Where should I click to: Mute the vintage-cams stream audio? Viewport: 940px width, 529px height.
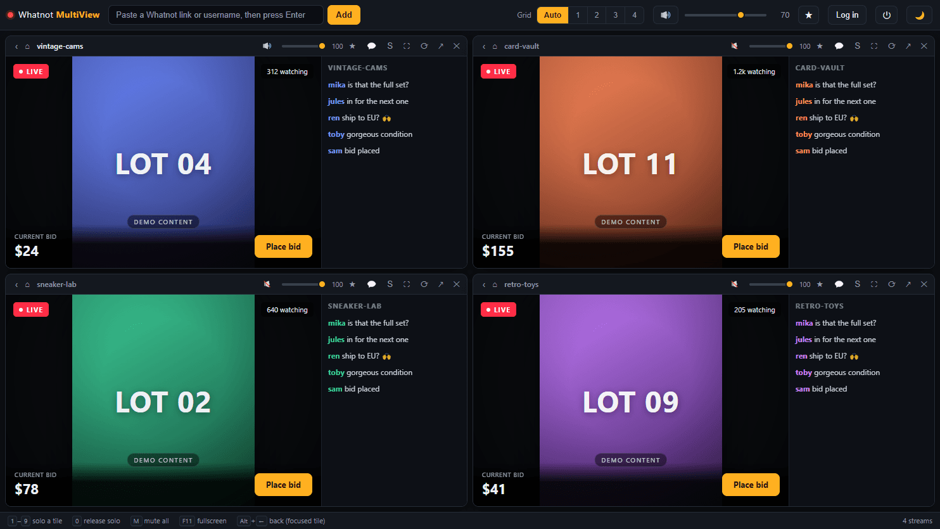coord(267,46)
